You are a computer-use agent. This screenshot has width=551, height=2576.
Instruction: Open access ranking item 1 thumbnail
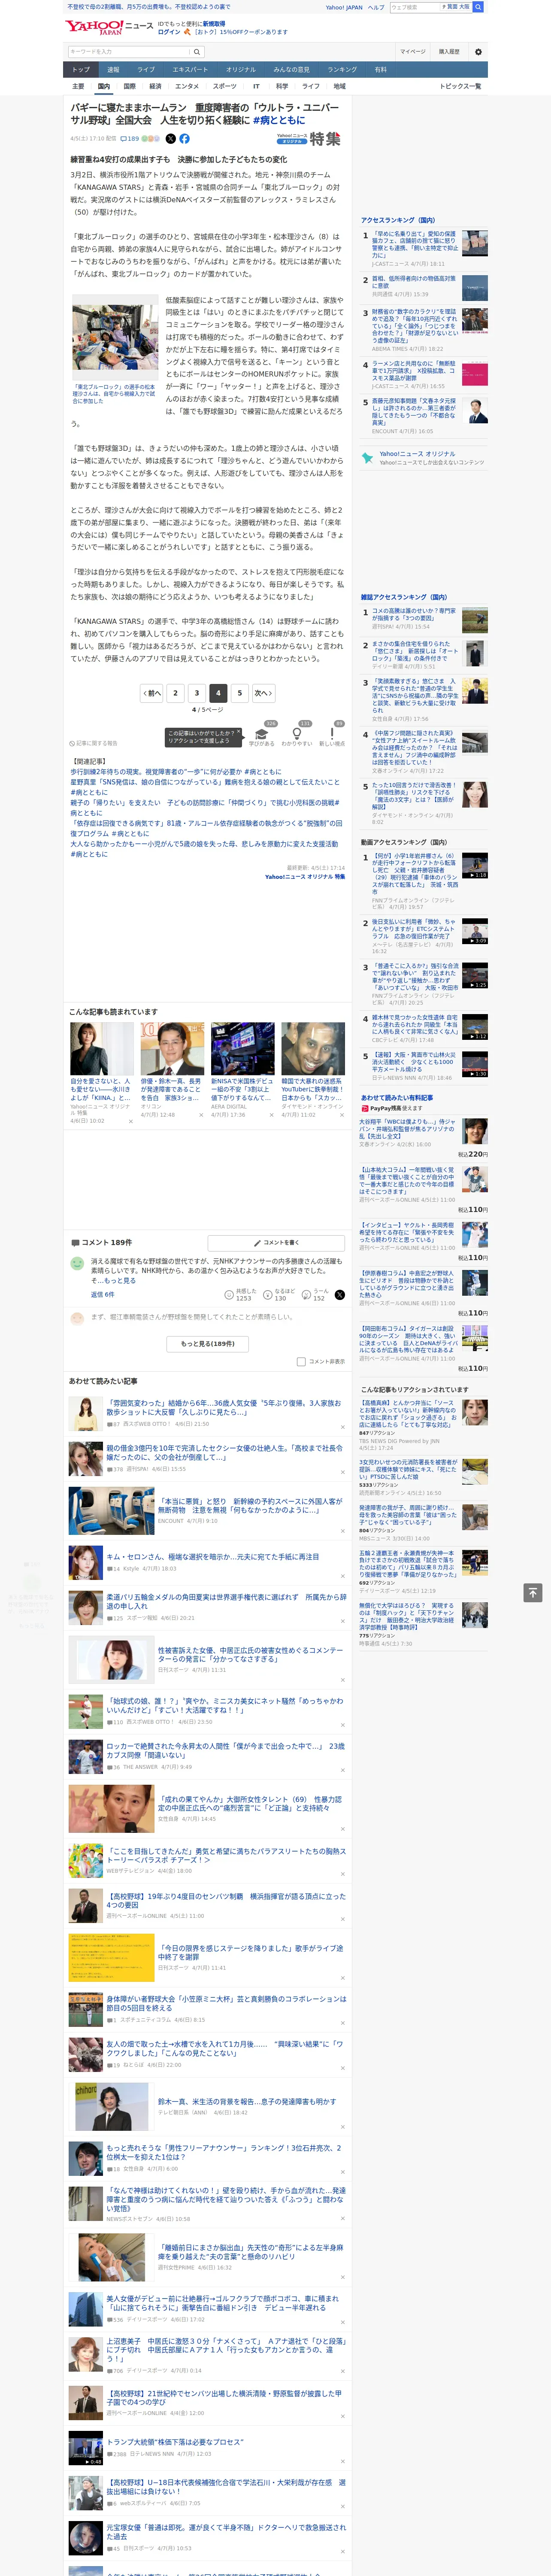(x=475, y=243)
